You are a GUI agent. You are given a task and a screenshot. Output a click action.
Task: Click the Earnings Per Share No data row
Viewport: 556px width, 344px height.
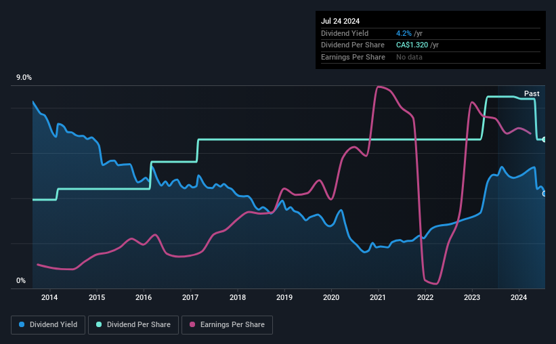(x=431, y=57)
